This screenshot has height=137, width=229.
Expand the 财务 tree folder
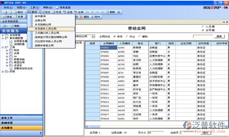click(7, 50)
